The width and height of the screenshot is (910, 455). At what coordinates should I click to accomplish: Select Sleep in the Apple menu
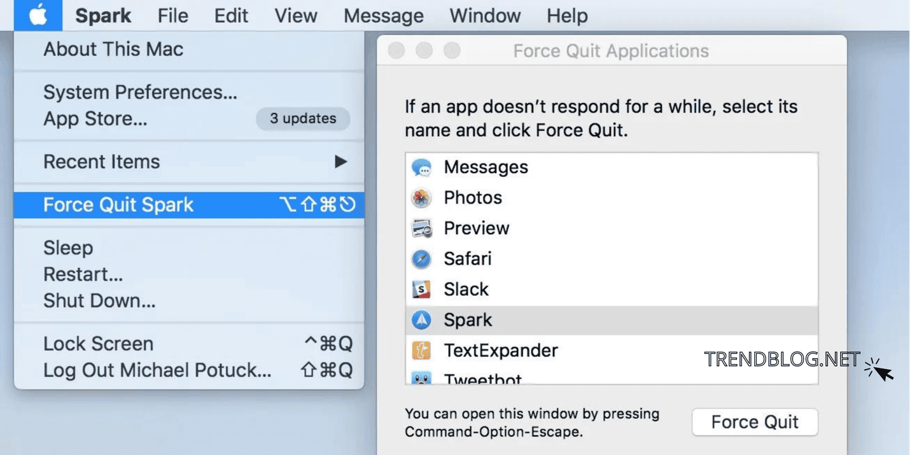pyautogui.click(x=189, y=248)
